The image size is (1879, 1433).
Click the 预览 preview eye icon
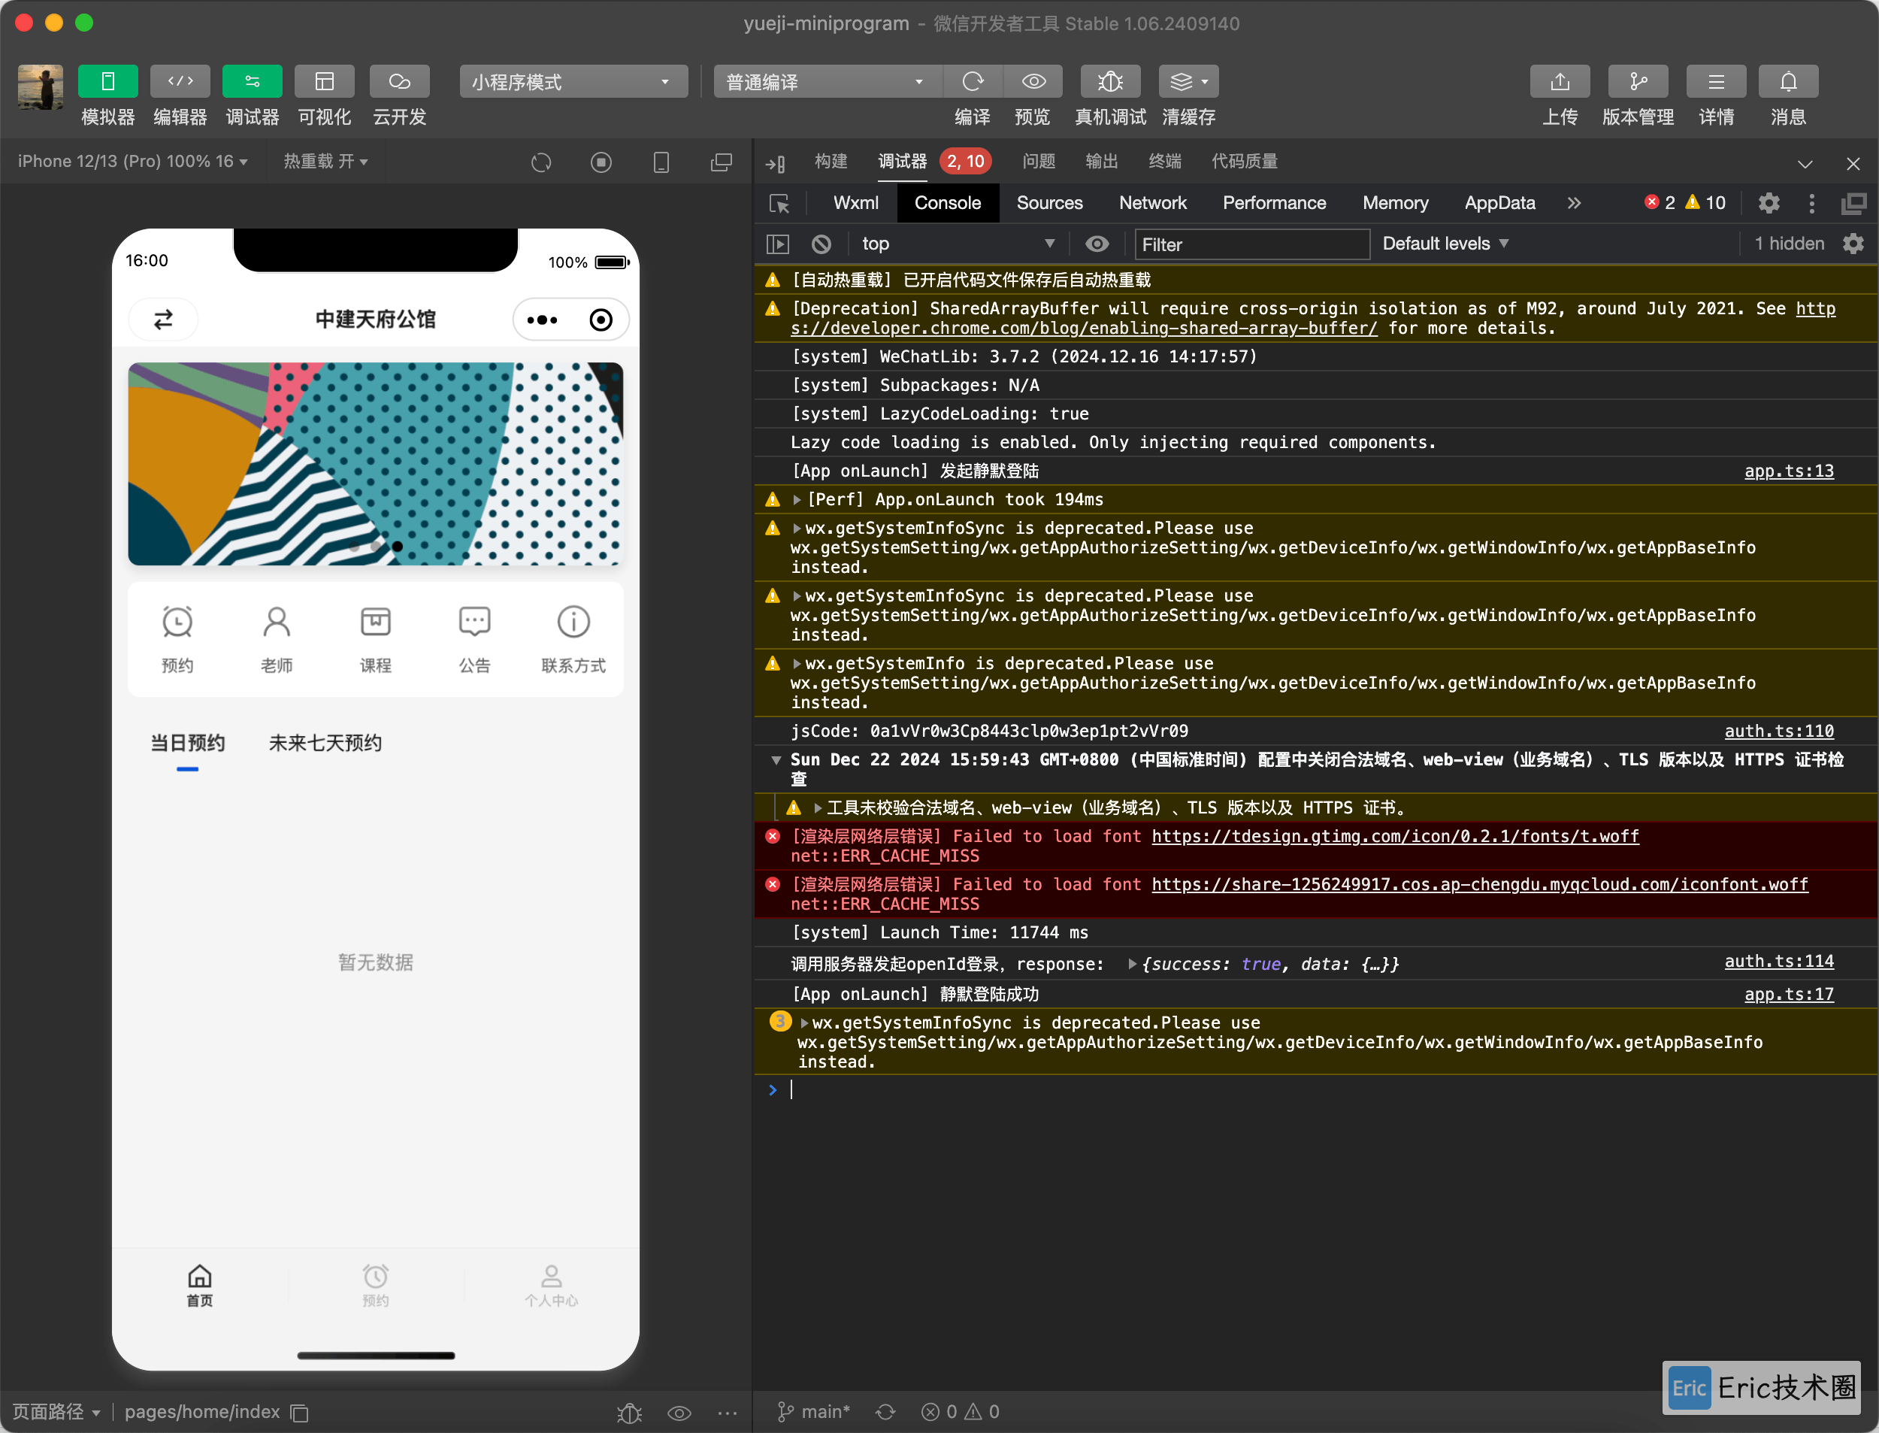1033,82
